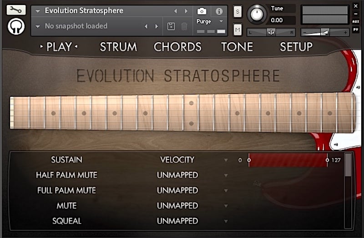
Task: Click the volume slider handle
Action: [x=325, y=32]
